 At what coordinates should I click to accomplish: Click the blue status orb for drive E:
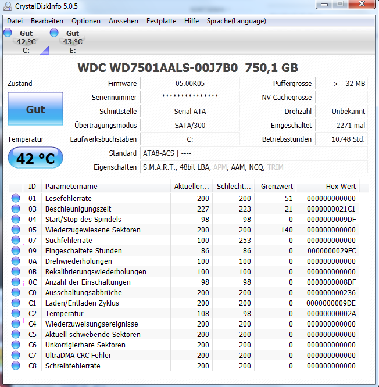[x=54, y=33]
